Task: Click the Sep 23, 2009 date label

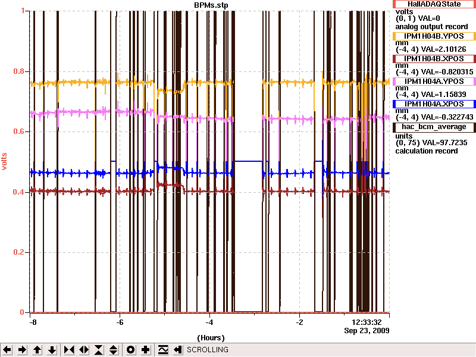Action: [367, 331]
